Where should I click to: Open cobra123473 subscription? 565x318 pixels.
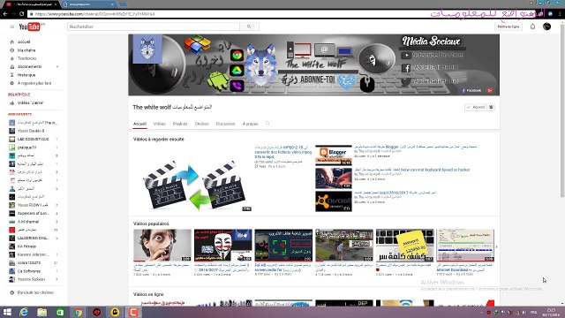[29, 263]
